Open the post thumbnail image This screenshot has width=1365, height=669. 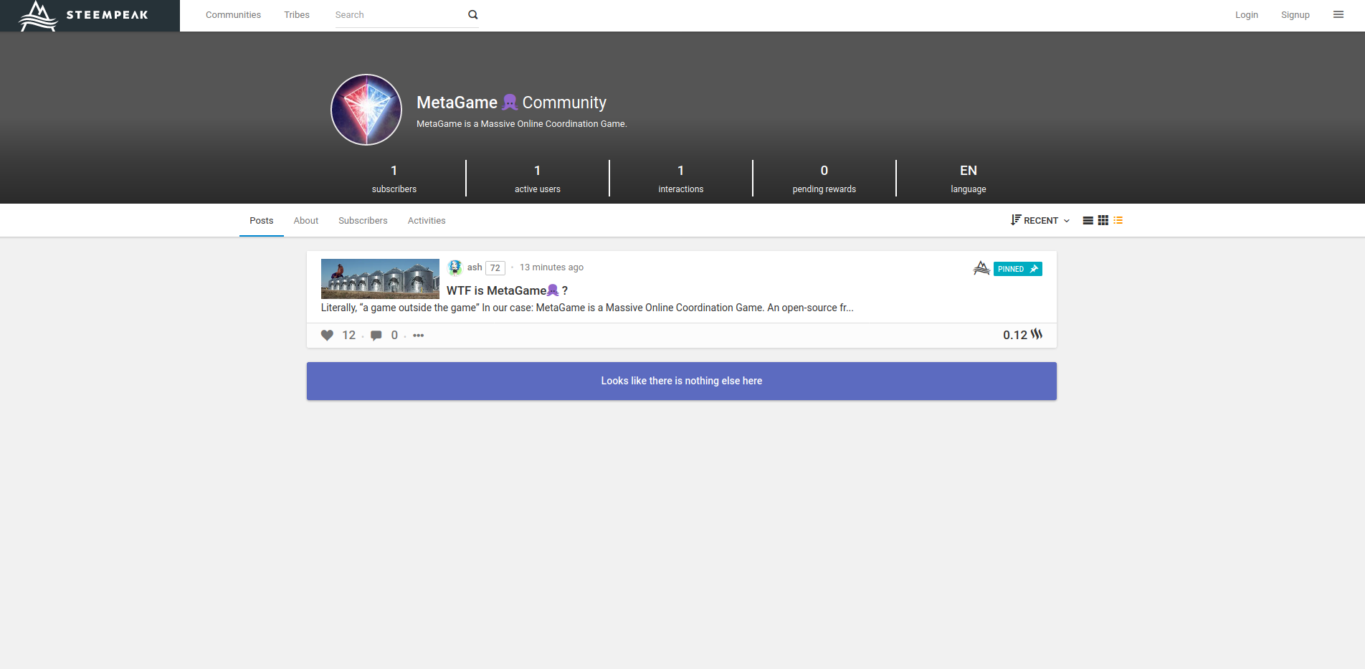(380, 279)
